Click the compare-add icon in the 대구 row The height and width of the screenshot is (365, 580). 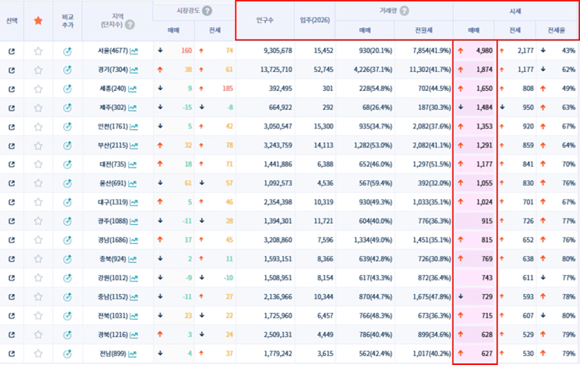pyautogui.click(x=67, y=202)
